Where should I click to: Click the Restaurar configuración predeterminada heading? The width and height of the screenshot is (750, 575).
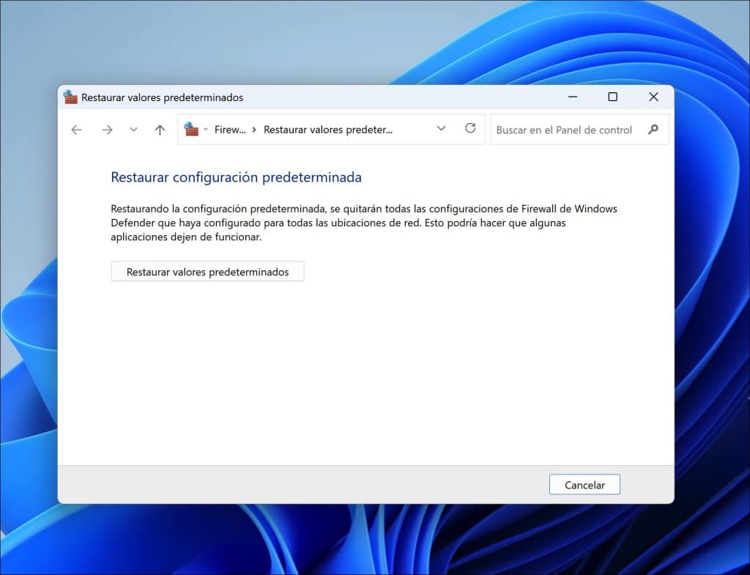pos(237,177)
